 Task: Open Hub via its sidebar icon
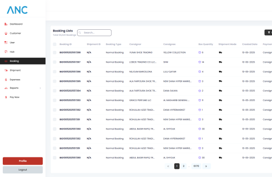6,52
